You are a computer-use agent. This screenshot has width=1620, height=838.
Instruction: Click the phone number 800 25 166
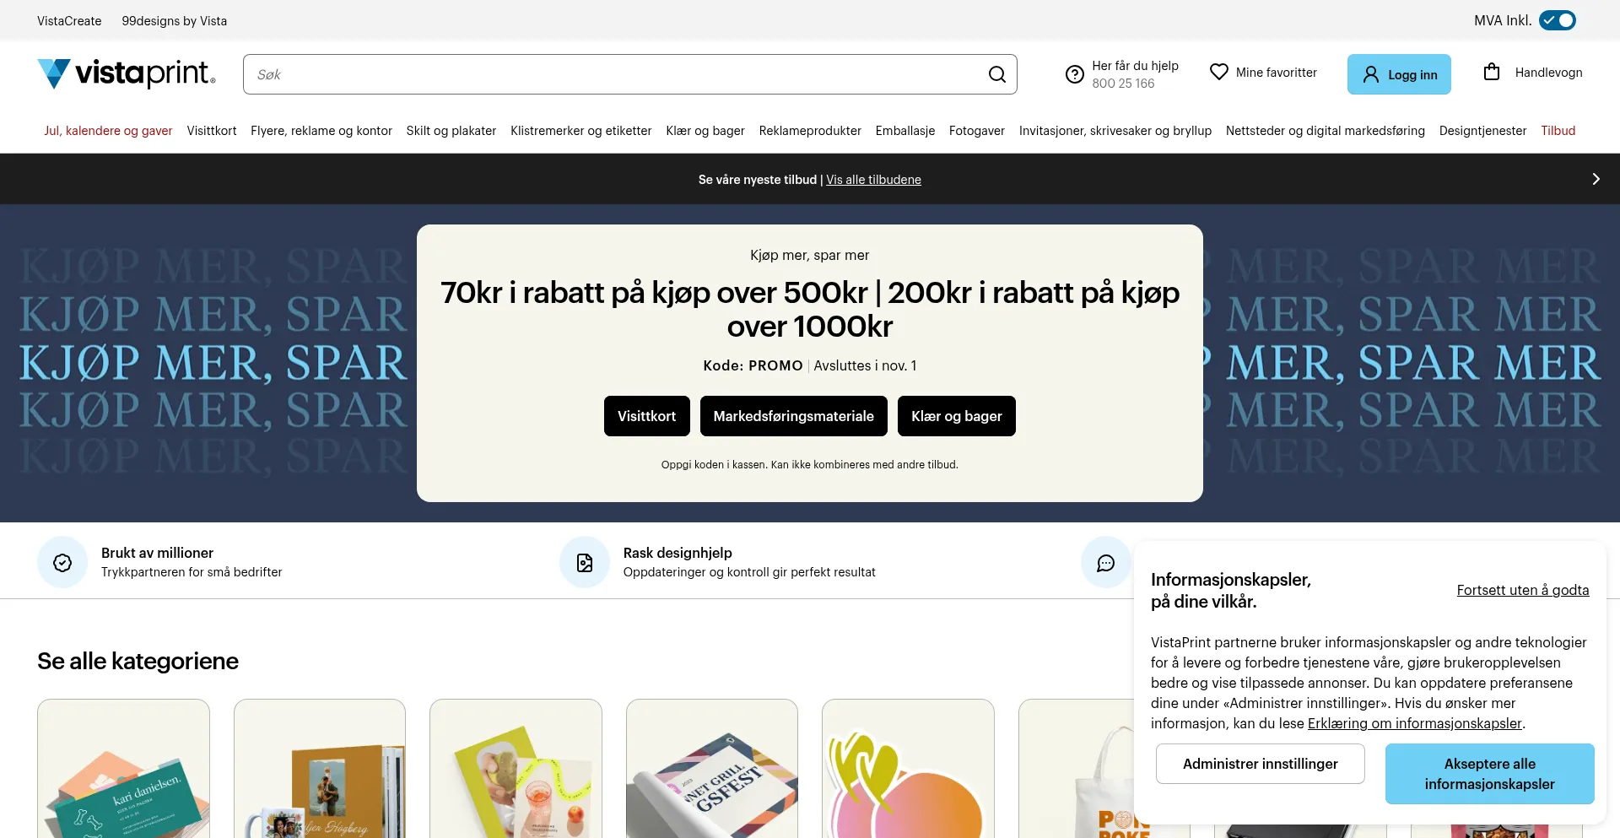1123,84
